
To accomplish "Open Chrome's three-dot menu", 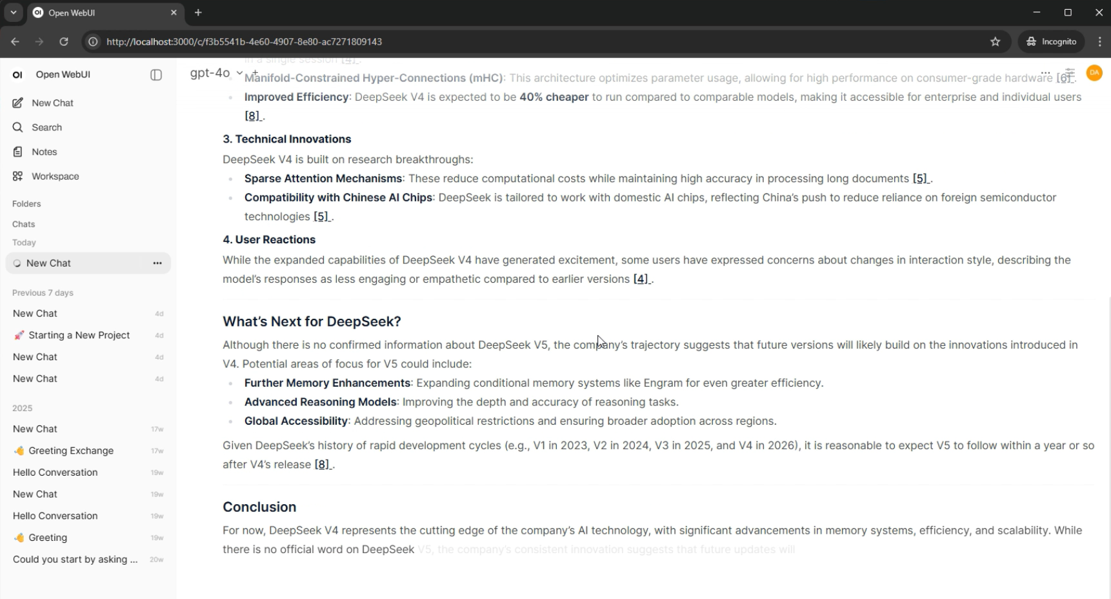I will pos(1100,41).
